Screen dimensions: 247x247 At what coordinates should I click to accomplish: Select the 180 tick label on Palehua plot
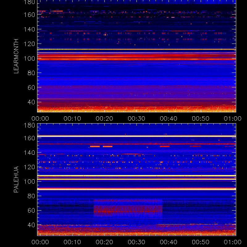pyautogui.click(x=29, y=125)
